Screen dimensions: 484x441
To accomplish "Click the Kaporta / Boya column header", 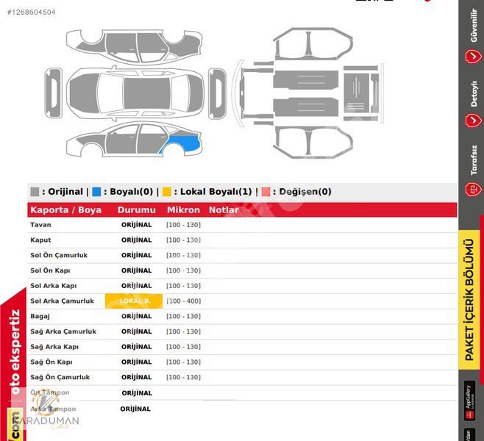I will 65,209.
